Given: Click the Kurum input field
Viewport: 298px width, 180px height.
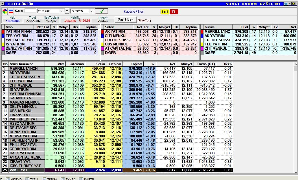Looking at the screenshot, I should coord(30,11).
